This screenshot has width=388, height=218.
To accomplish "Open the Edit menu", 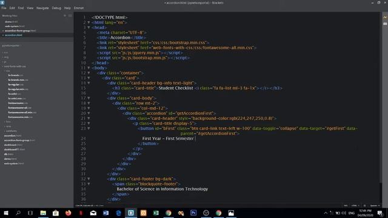I will [x=12, y=8].
